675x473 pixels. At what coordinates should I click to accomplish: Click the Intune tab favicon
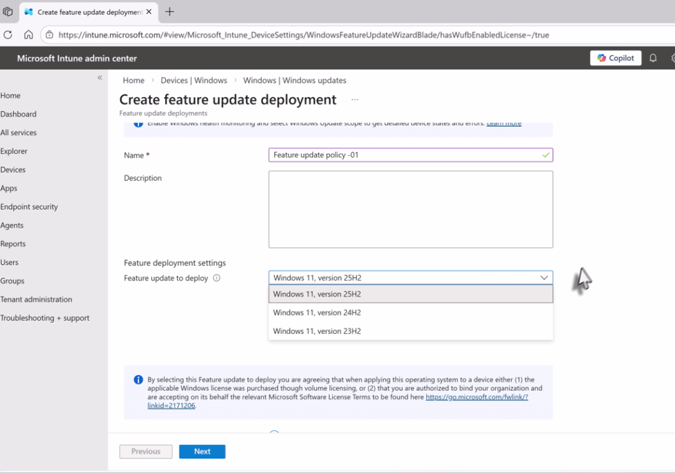click(x=28, y=12)
